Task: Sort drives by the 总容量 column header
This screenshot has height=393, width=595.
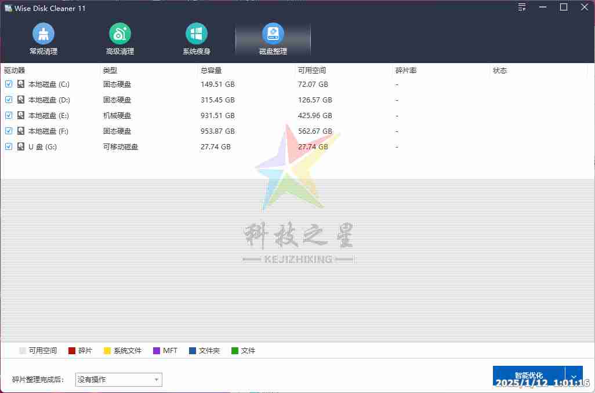Action: pos(211,70)
